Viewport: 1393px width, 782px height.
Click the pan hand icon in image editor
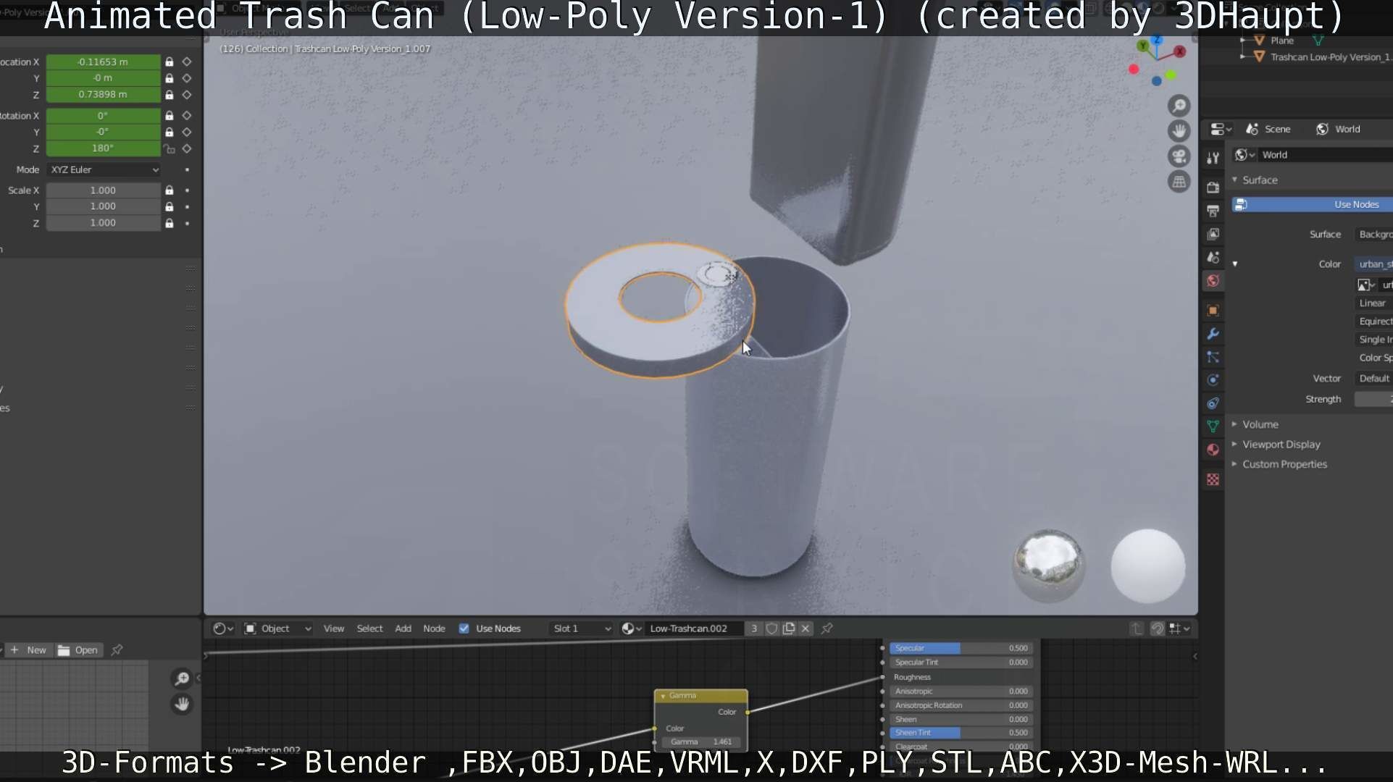pyautogui.click(x=182, y=704)
